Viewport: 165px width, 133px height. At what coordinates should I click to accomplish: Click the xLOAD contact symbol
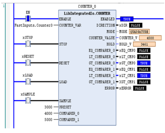[28, 82]
